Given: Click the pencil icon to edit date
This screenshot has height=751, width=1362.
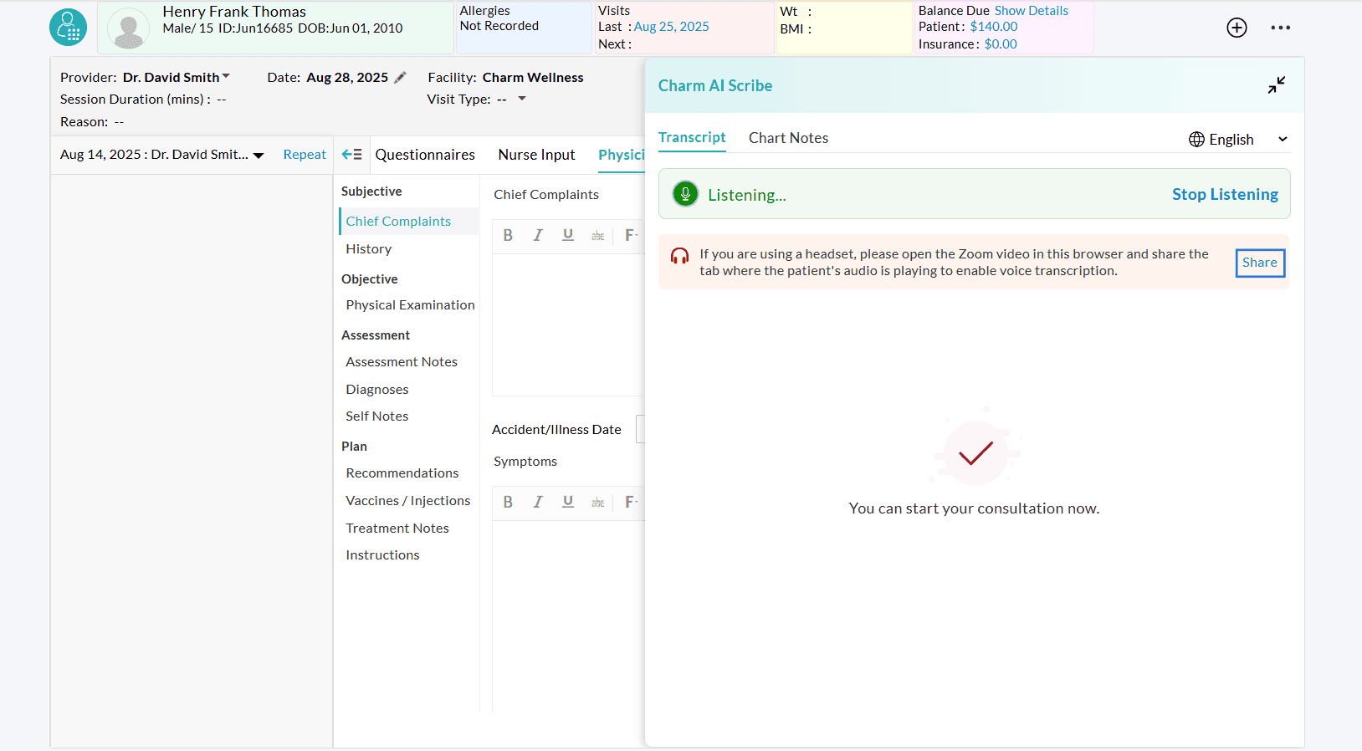Looking at the screenshot, I should tap(401, 78).
